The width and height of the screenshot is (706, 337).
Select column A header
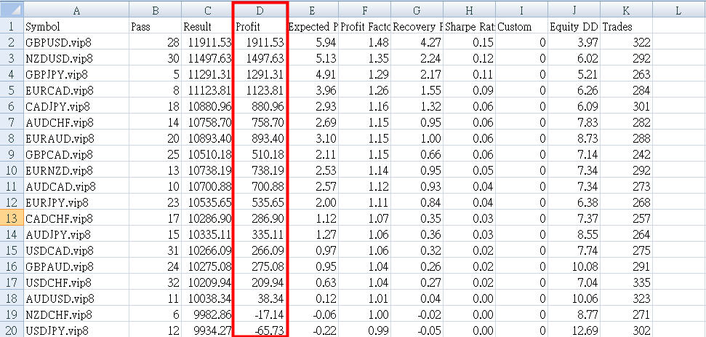[76, 9]
